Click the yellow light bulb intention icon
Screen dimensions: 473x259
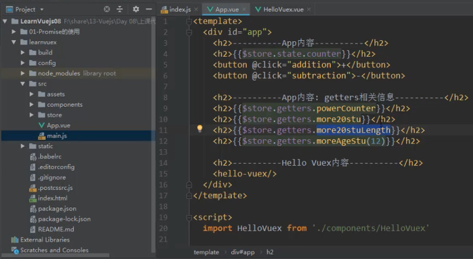pyautogui.click(x=200, y=129)
